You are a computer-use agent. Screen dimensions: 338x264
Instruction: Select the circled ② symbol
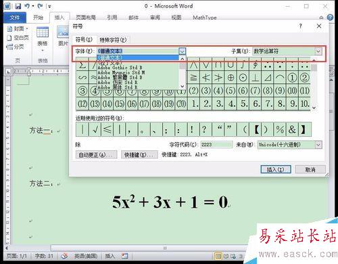304,78
